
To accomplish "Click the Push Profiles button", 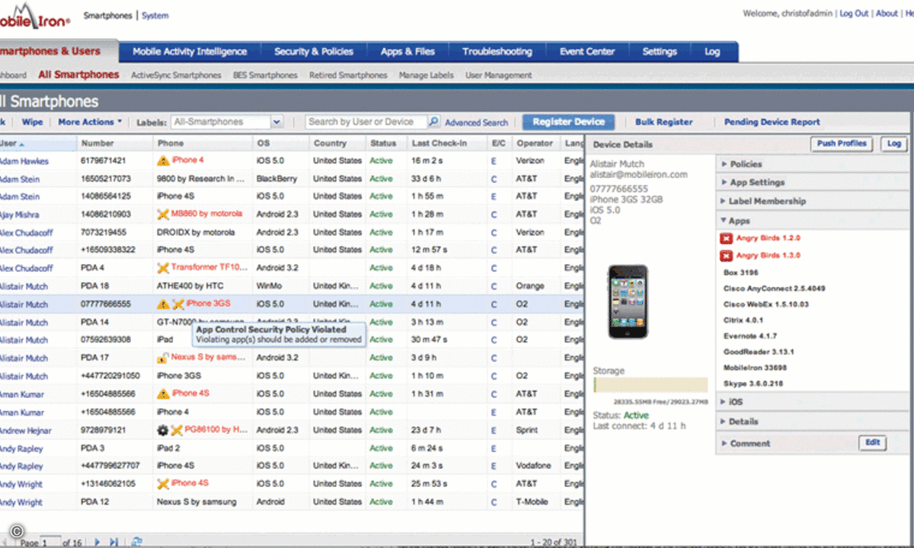I will pos(842,144).
